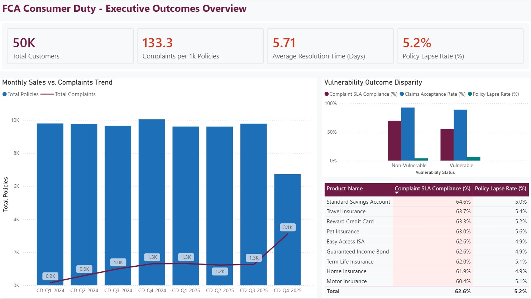The image size is (531, 299).
Task: Click the Total row 62.6% value
Action: click(463, 291)
